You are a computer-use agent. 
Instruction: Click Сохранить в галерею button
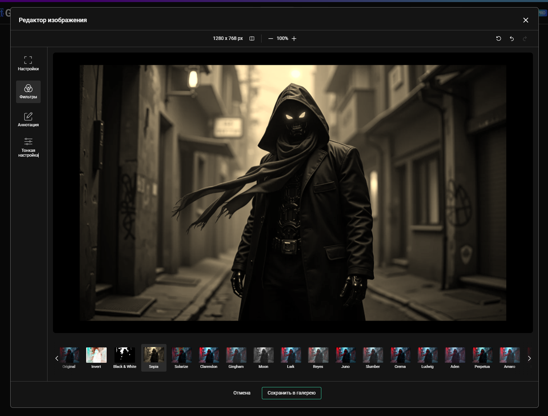click(x=292, y=393)
